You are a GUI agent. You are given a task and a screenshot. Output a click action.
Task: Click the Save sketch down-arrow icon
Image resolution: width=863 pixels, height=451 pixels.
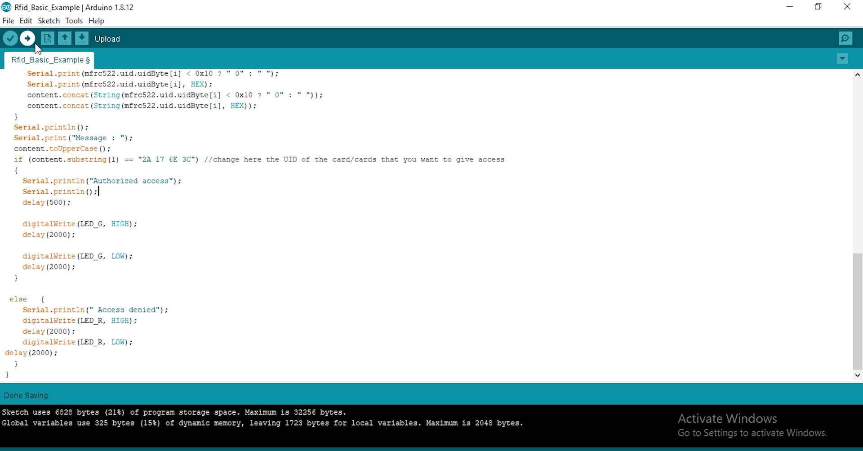(x=82, y=39)
